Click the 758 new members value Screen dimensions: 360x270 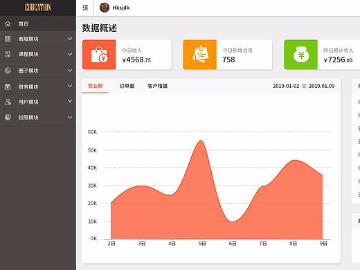pyautogui.click(x=228, y=60)
